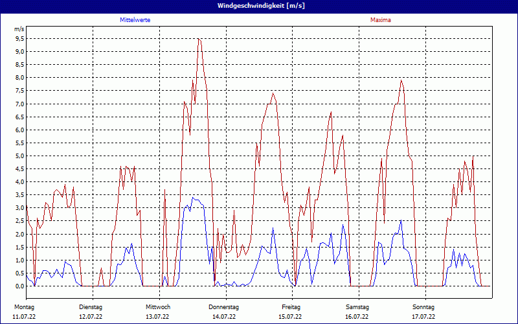The height and width of the screenshot is (324, 518).
Task: Click the Windgeschwindigkeit [m/s] chart title
Action: (259, 6)
